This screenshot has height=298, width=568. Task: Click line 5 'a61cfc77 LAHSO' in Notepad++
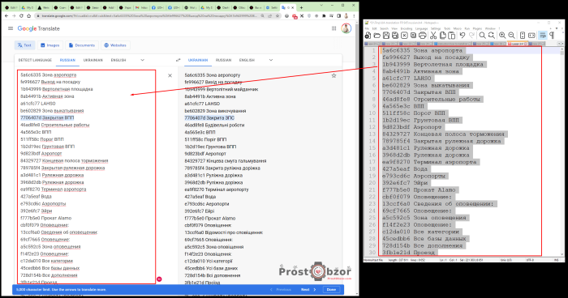(407, 78)
